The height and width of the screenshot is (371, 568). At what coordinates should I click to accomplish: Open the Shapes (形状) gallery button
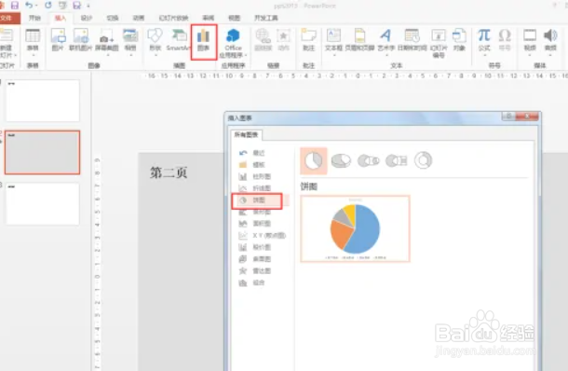click(156, 42)
